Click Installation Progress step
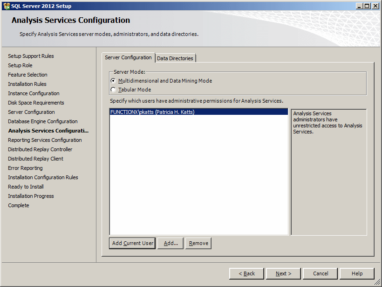The image size is (382, 287). 31,196
